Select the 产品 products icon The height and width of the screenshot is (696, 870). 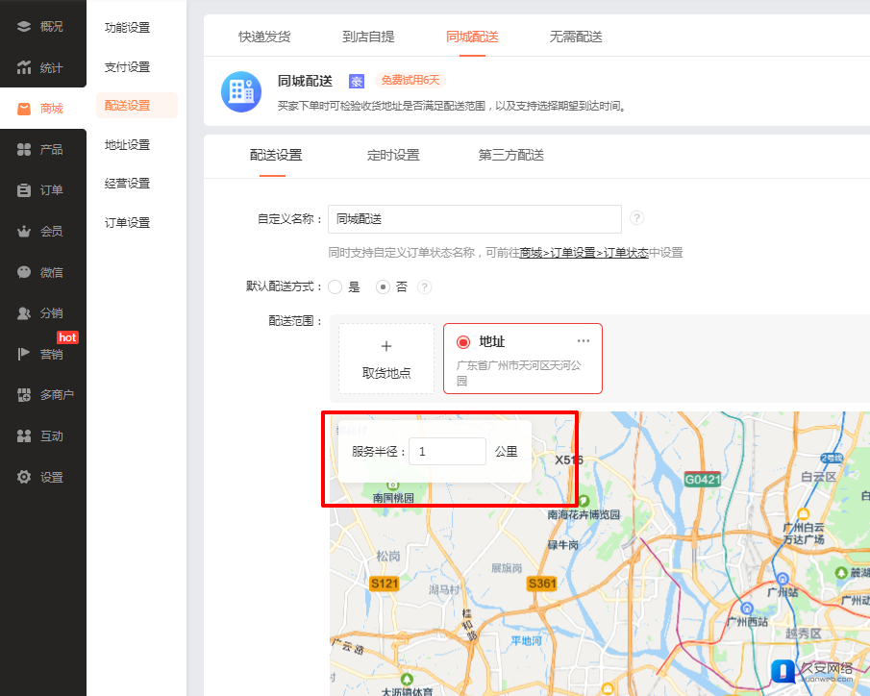click(24, 149)
